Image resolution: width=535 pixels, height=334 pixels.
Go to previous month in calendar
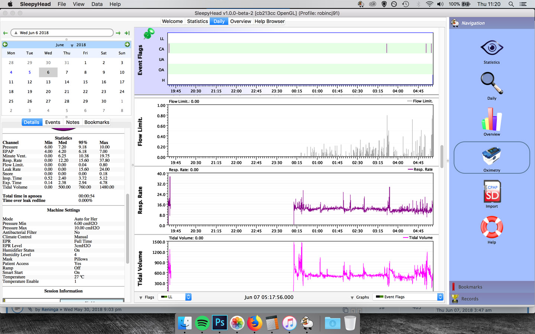[5, 45]
